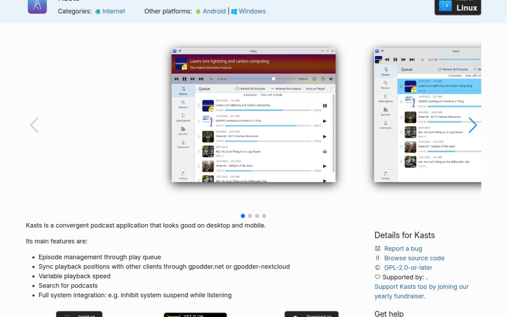Select the fourth carousel dot
Viewport: 507px width, 317px height.
(264, 216)
